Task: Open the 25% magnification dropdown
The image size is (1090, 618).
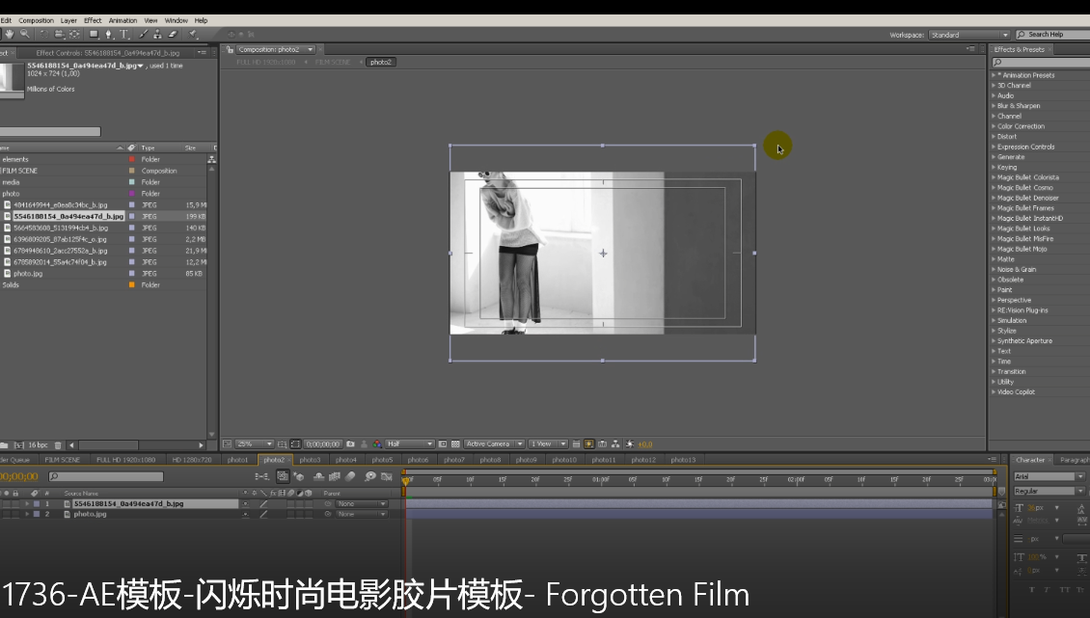Action: point(255,444)
